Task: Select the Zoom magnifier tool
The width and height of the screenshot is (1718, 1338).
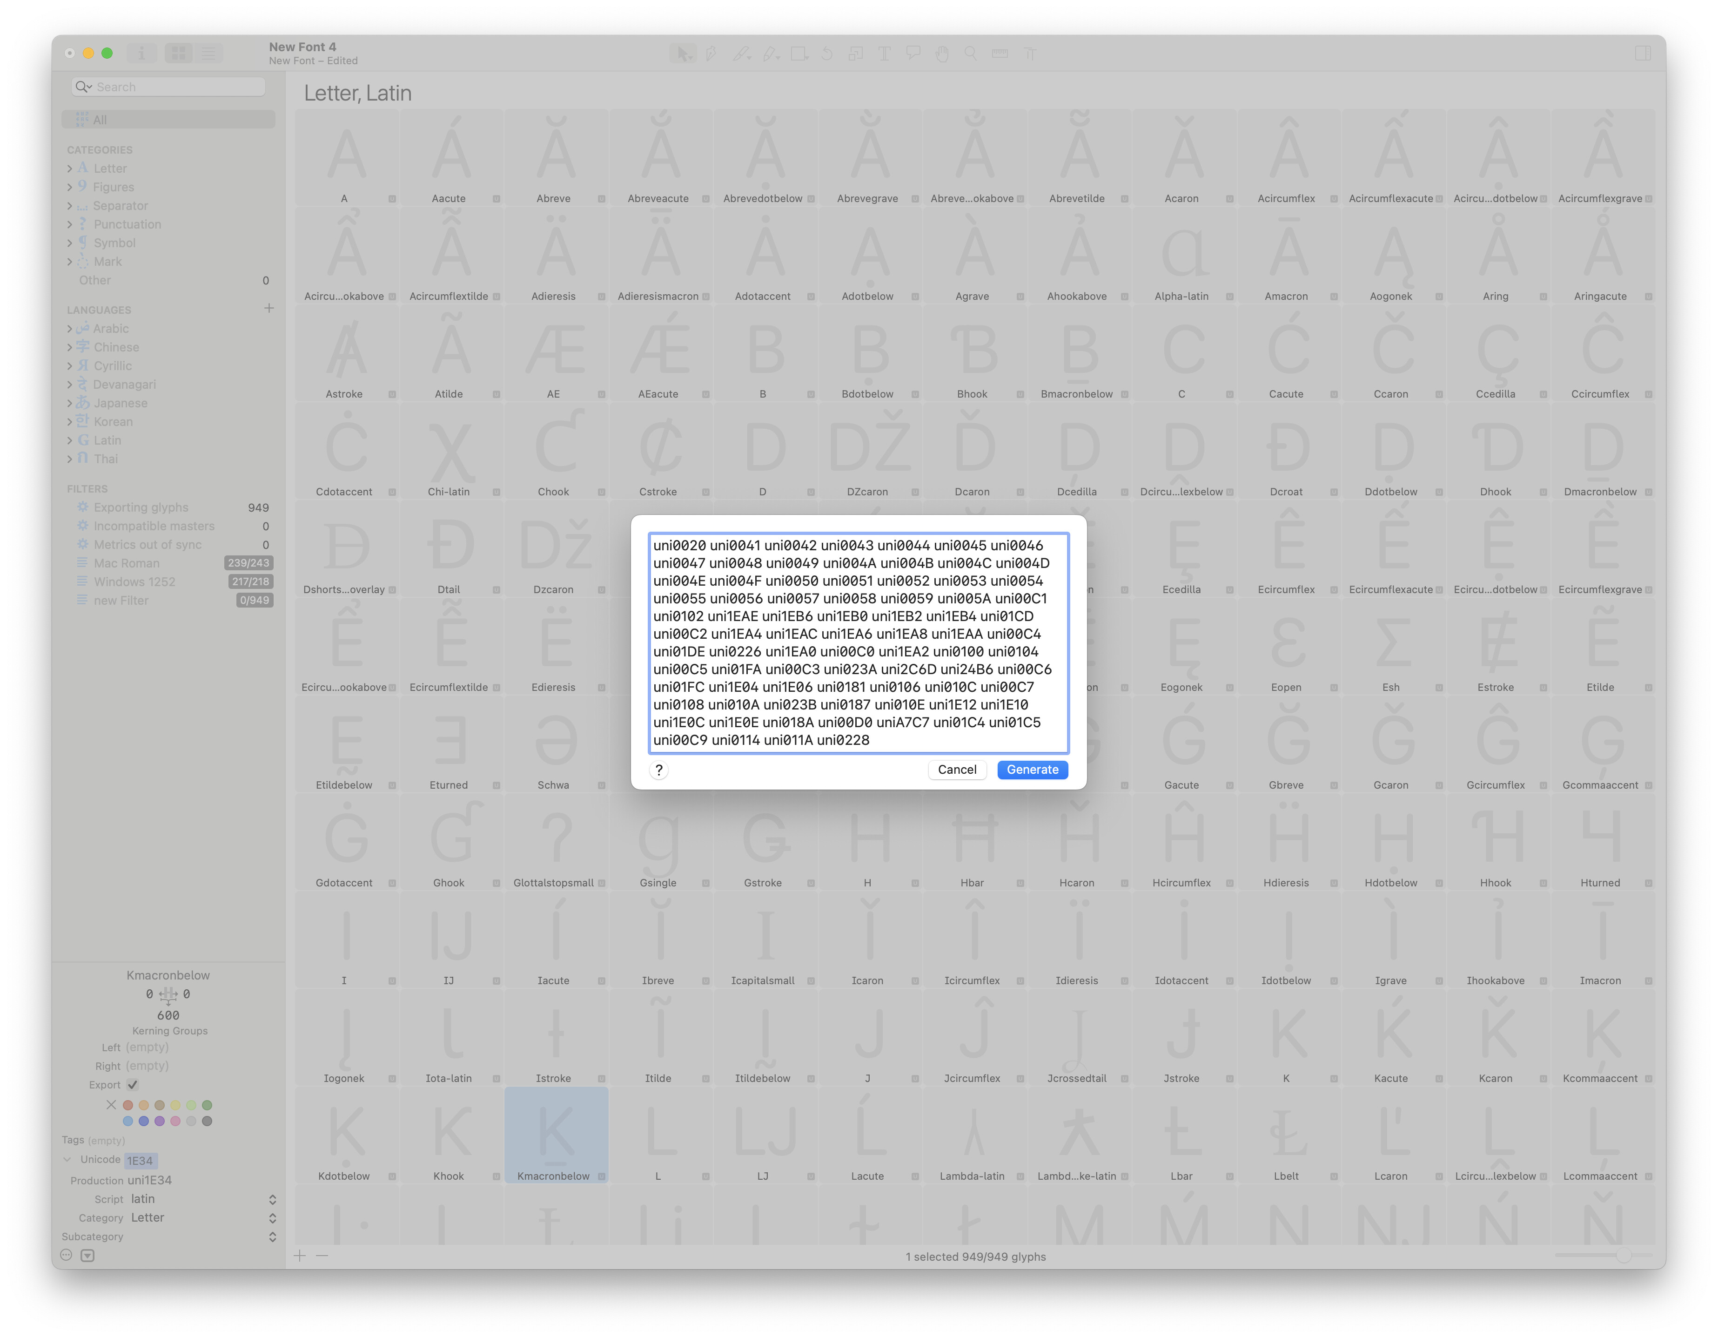Action: point(971,54)
